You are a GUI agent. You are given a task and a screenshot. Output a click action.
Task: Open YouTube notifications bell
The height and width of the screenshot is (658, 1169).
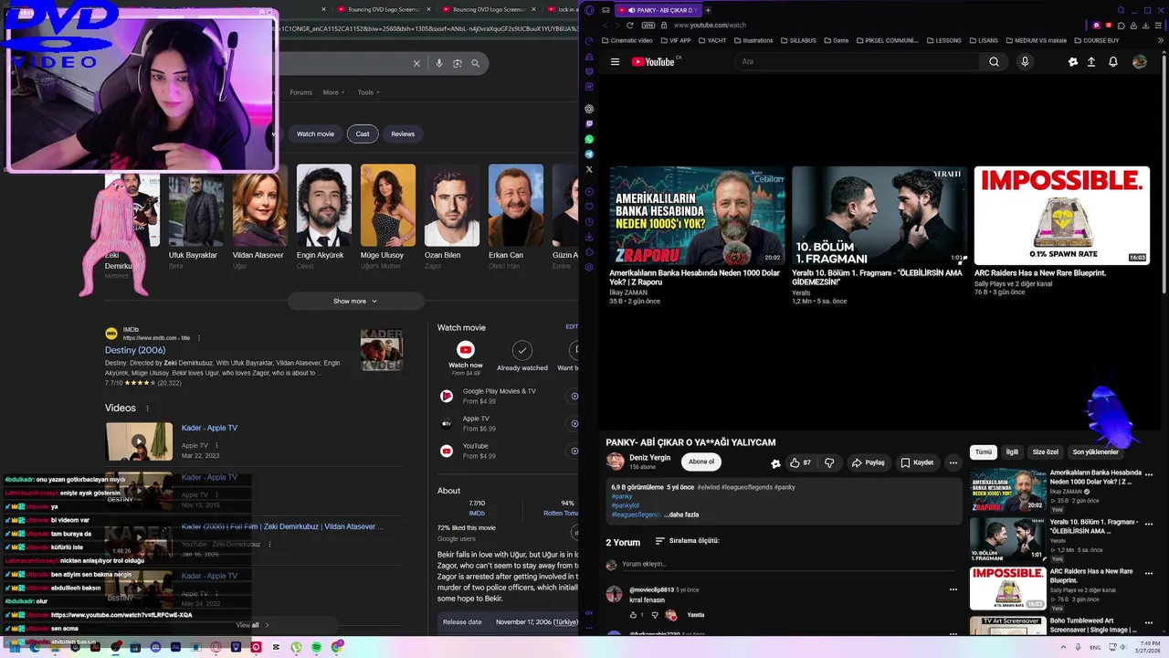click(1112, 62)
